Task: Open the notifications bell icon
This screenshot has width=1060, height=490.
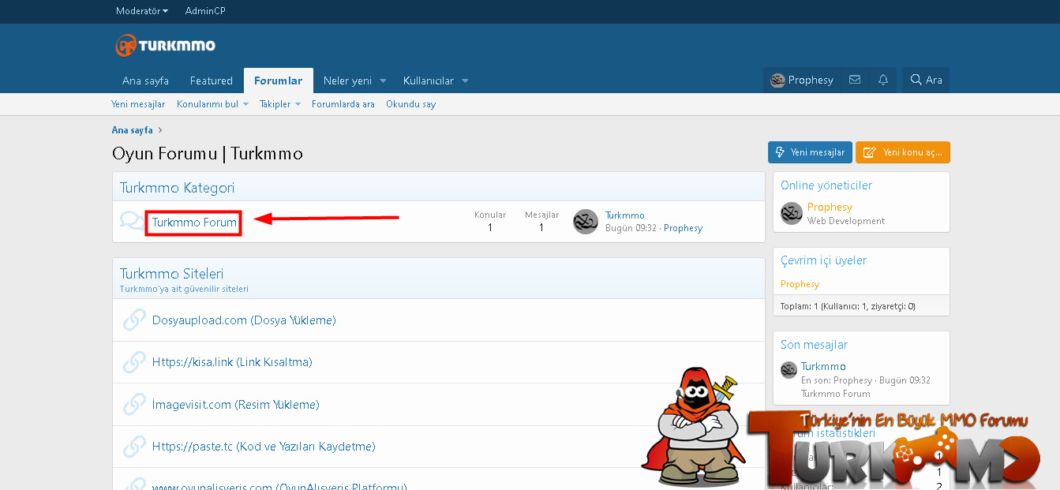Action: point(883,80)
